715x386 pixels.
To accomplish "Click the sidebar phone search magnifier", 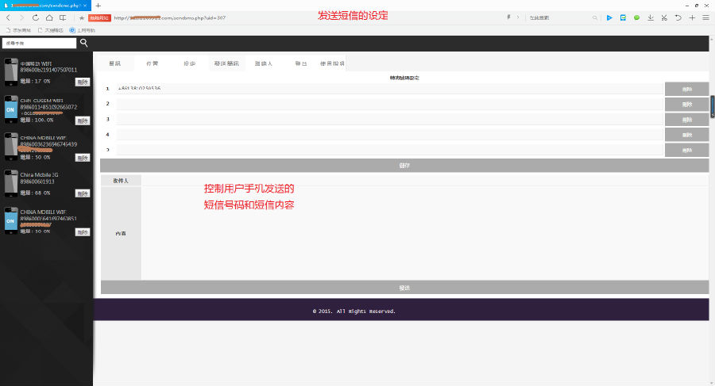I will click(x=84, y=42).
